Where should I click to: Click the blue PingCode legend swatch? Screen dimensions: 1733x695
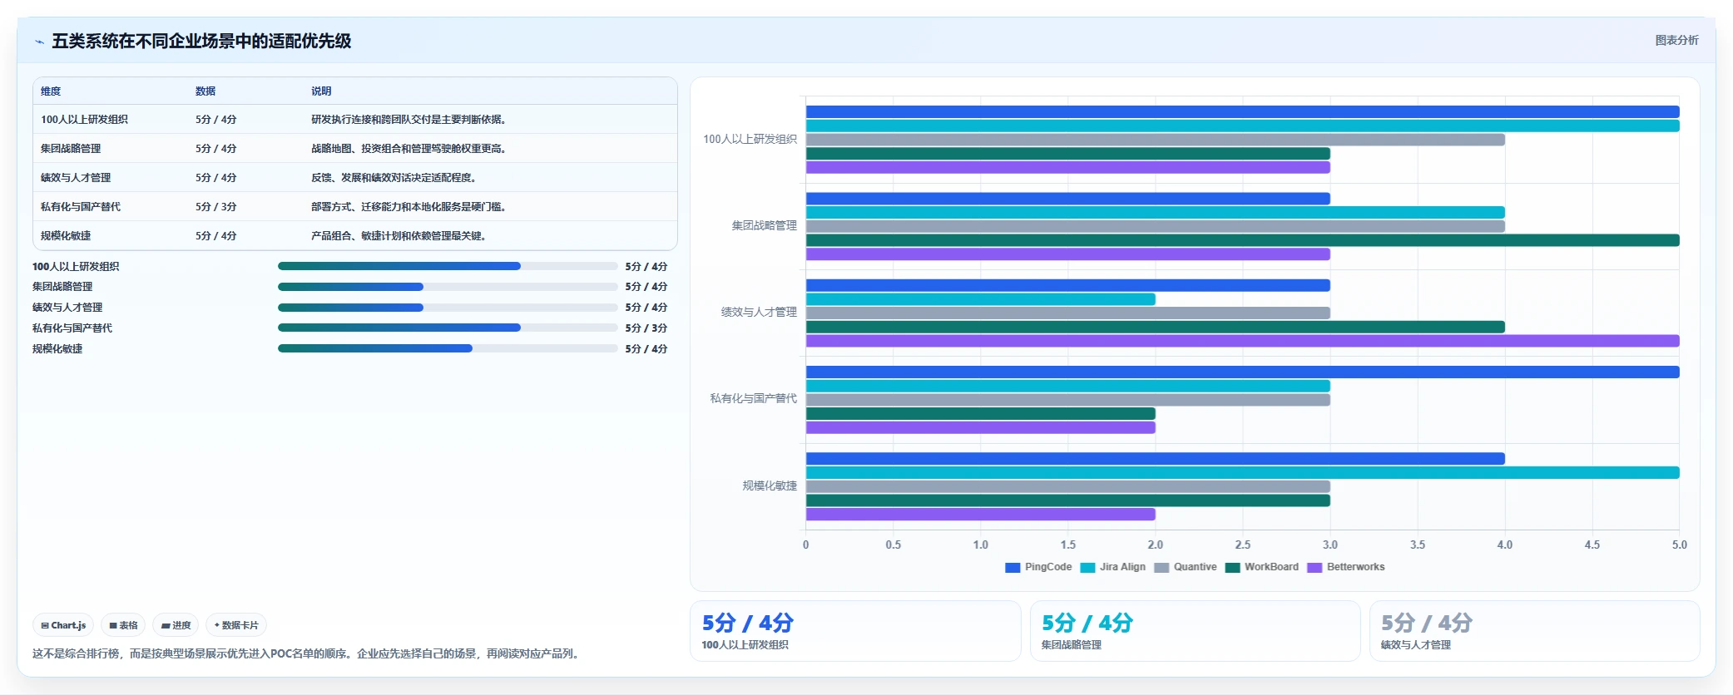1013,567
